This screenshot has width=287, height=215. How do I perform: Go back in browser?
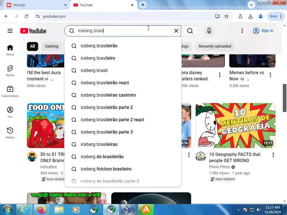coord(6,16)
